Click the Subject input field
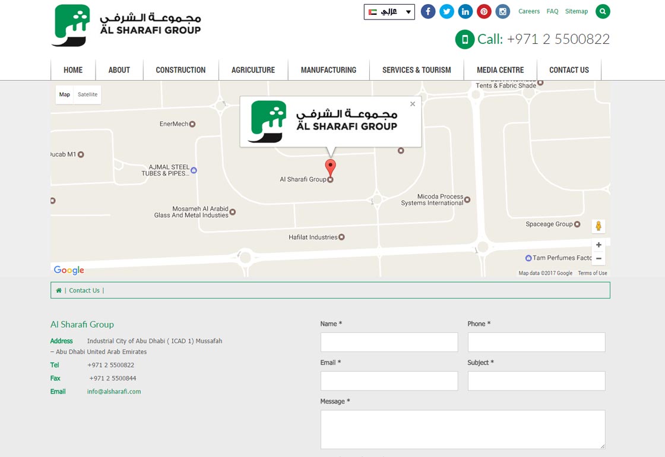This screenshot has height=457, width=665. coord(537,381)
